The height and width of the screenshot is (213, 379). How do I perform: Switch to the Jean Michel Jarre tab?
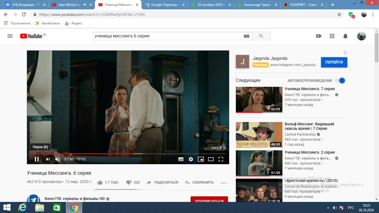coord(69,4)
